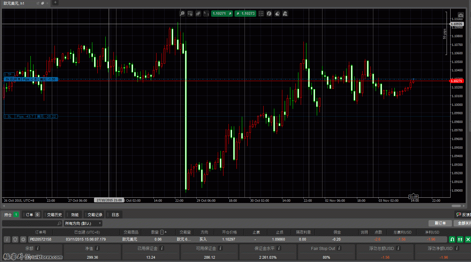This screenshot has width=471, height=262.
Task: Open modify-position gear icon in row
Action: point(23,239)
